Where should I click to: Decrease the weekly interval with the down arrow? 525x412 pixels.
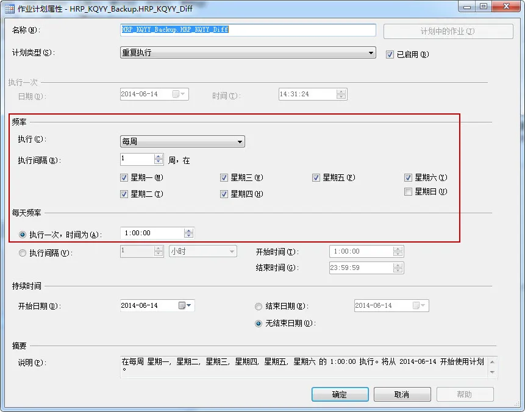tap(159, 162)
